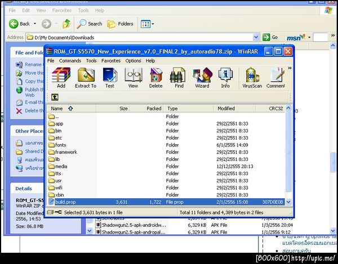The image size is (338, 264).
Task: Click the key icon in WinRAR status bar
Action: 58,212
